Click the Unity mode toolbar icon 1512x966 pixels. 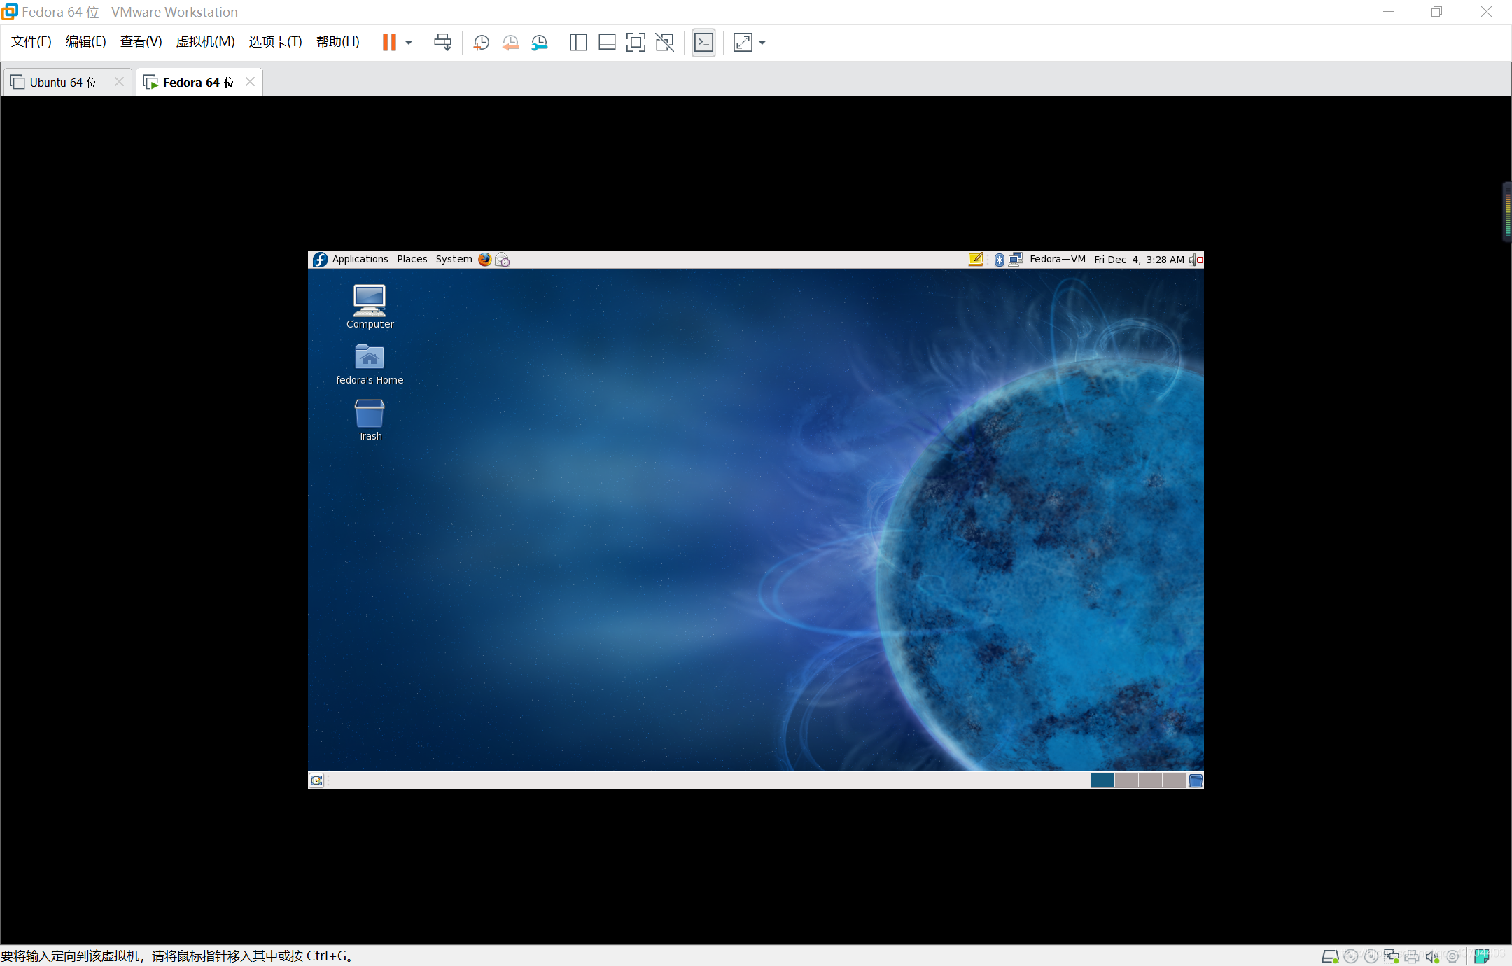pyautogui.click(x=664, y=42)
